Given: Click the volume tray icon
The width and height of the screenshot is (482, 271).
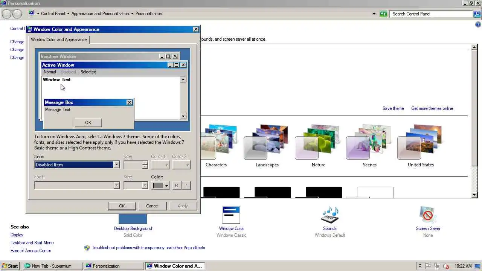Looking at the screenshot, I should pyautogui.click(x=446, y=266).
